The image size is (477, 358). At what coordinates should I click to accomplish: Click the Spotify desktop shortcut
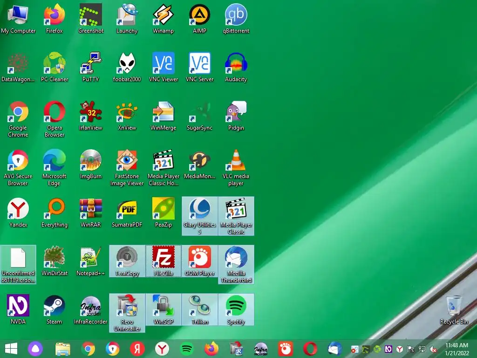[236, 310]
